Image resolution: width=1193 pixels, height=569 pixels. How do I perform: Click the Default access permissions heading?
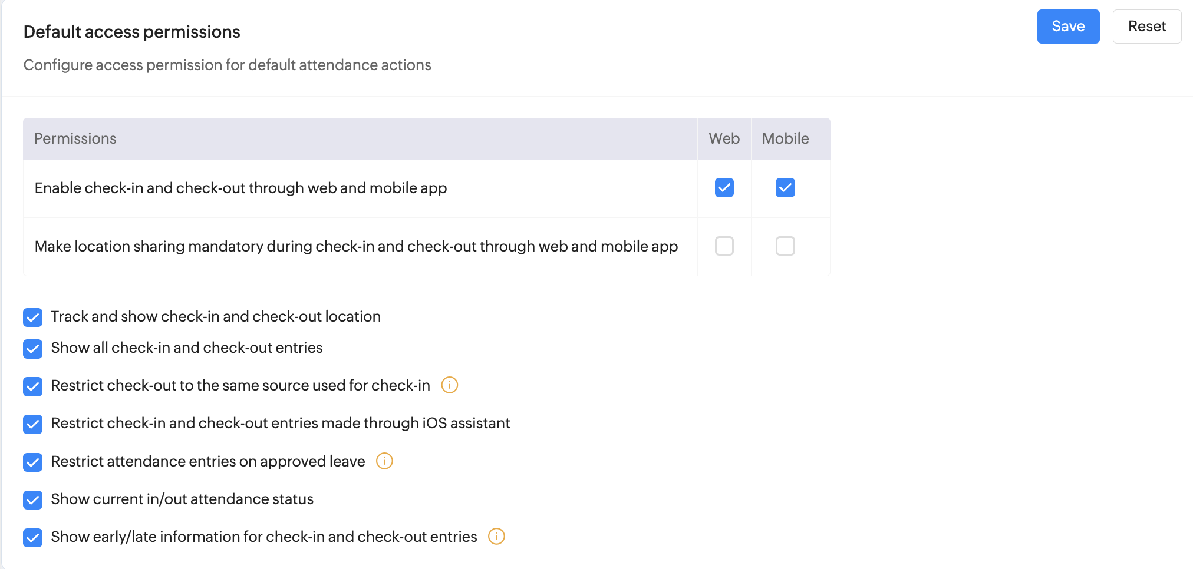132,32
